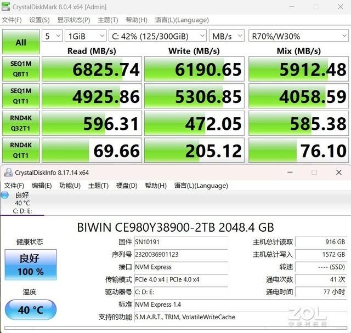The height and width of the screenshot is (333, 351).
Task: Close the CrystalDiskInfo window
Action: (x=338, y=172)
